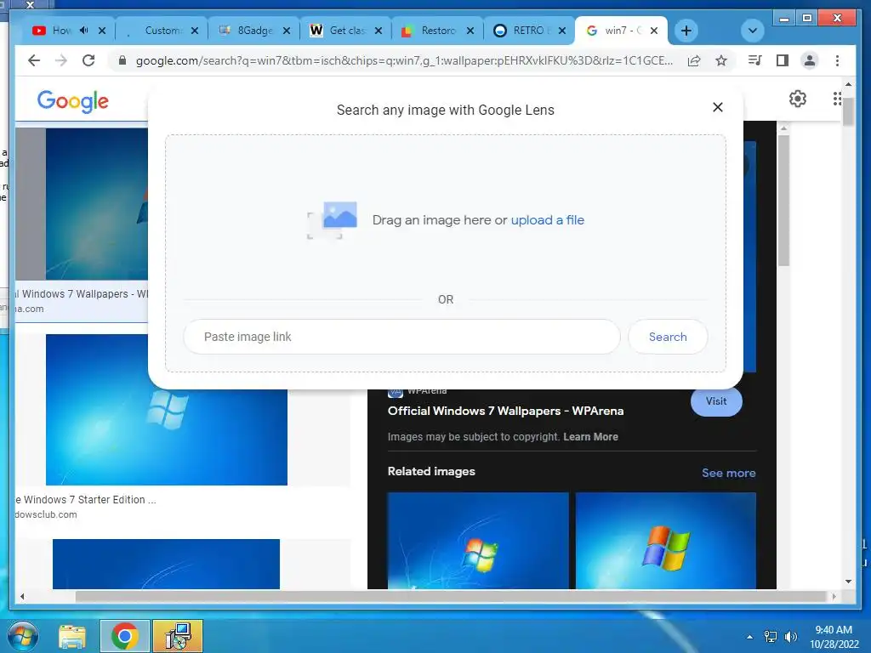Open the volume tray icon
Viewport: 871px width, 653px height.
pyautogui.click(x=790, y=637)
